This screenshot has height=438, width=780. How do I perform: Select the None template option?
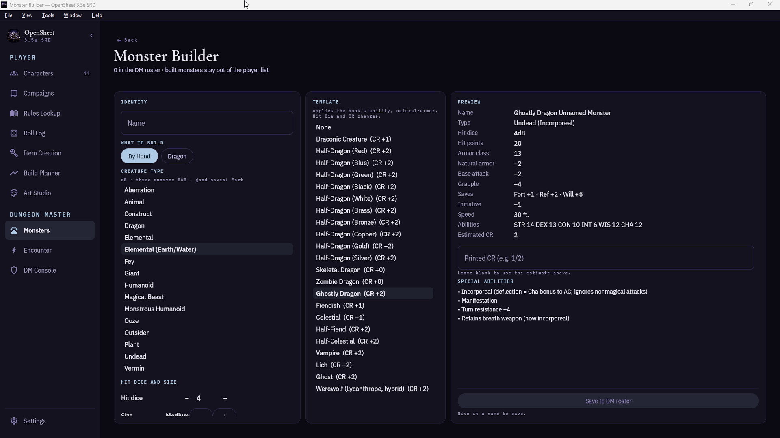tap(373, 127)
